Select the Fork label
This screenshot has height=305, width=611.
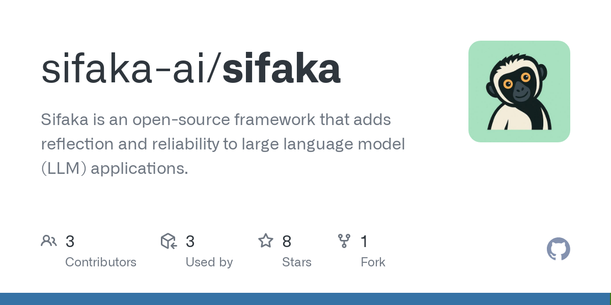pos(373,262)
